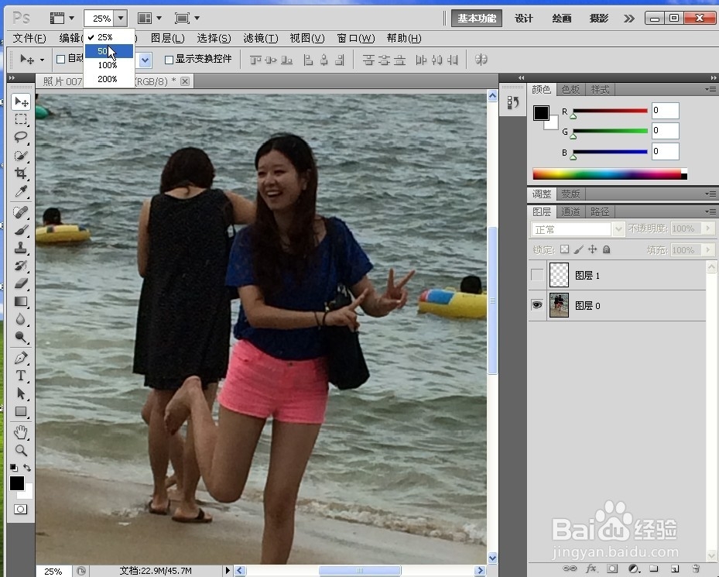
Task: Enable the 显示变换控件 checkbox
Action: pyautogui.click(x=169, y=59)
